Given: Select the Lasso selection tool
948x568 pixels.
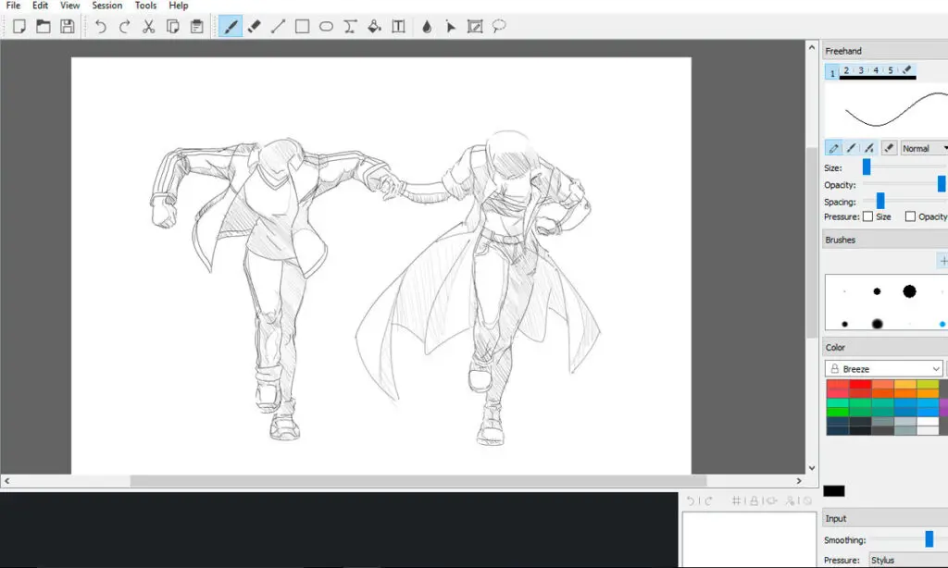Looking at the screenshot, I should [x=499, y=26].
